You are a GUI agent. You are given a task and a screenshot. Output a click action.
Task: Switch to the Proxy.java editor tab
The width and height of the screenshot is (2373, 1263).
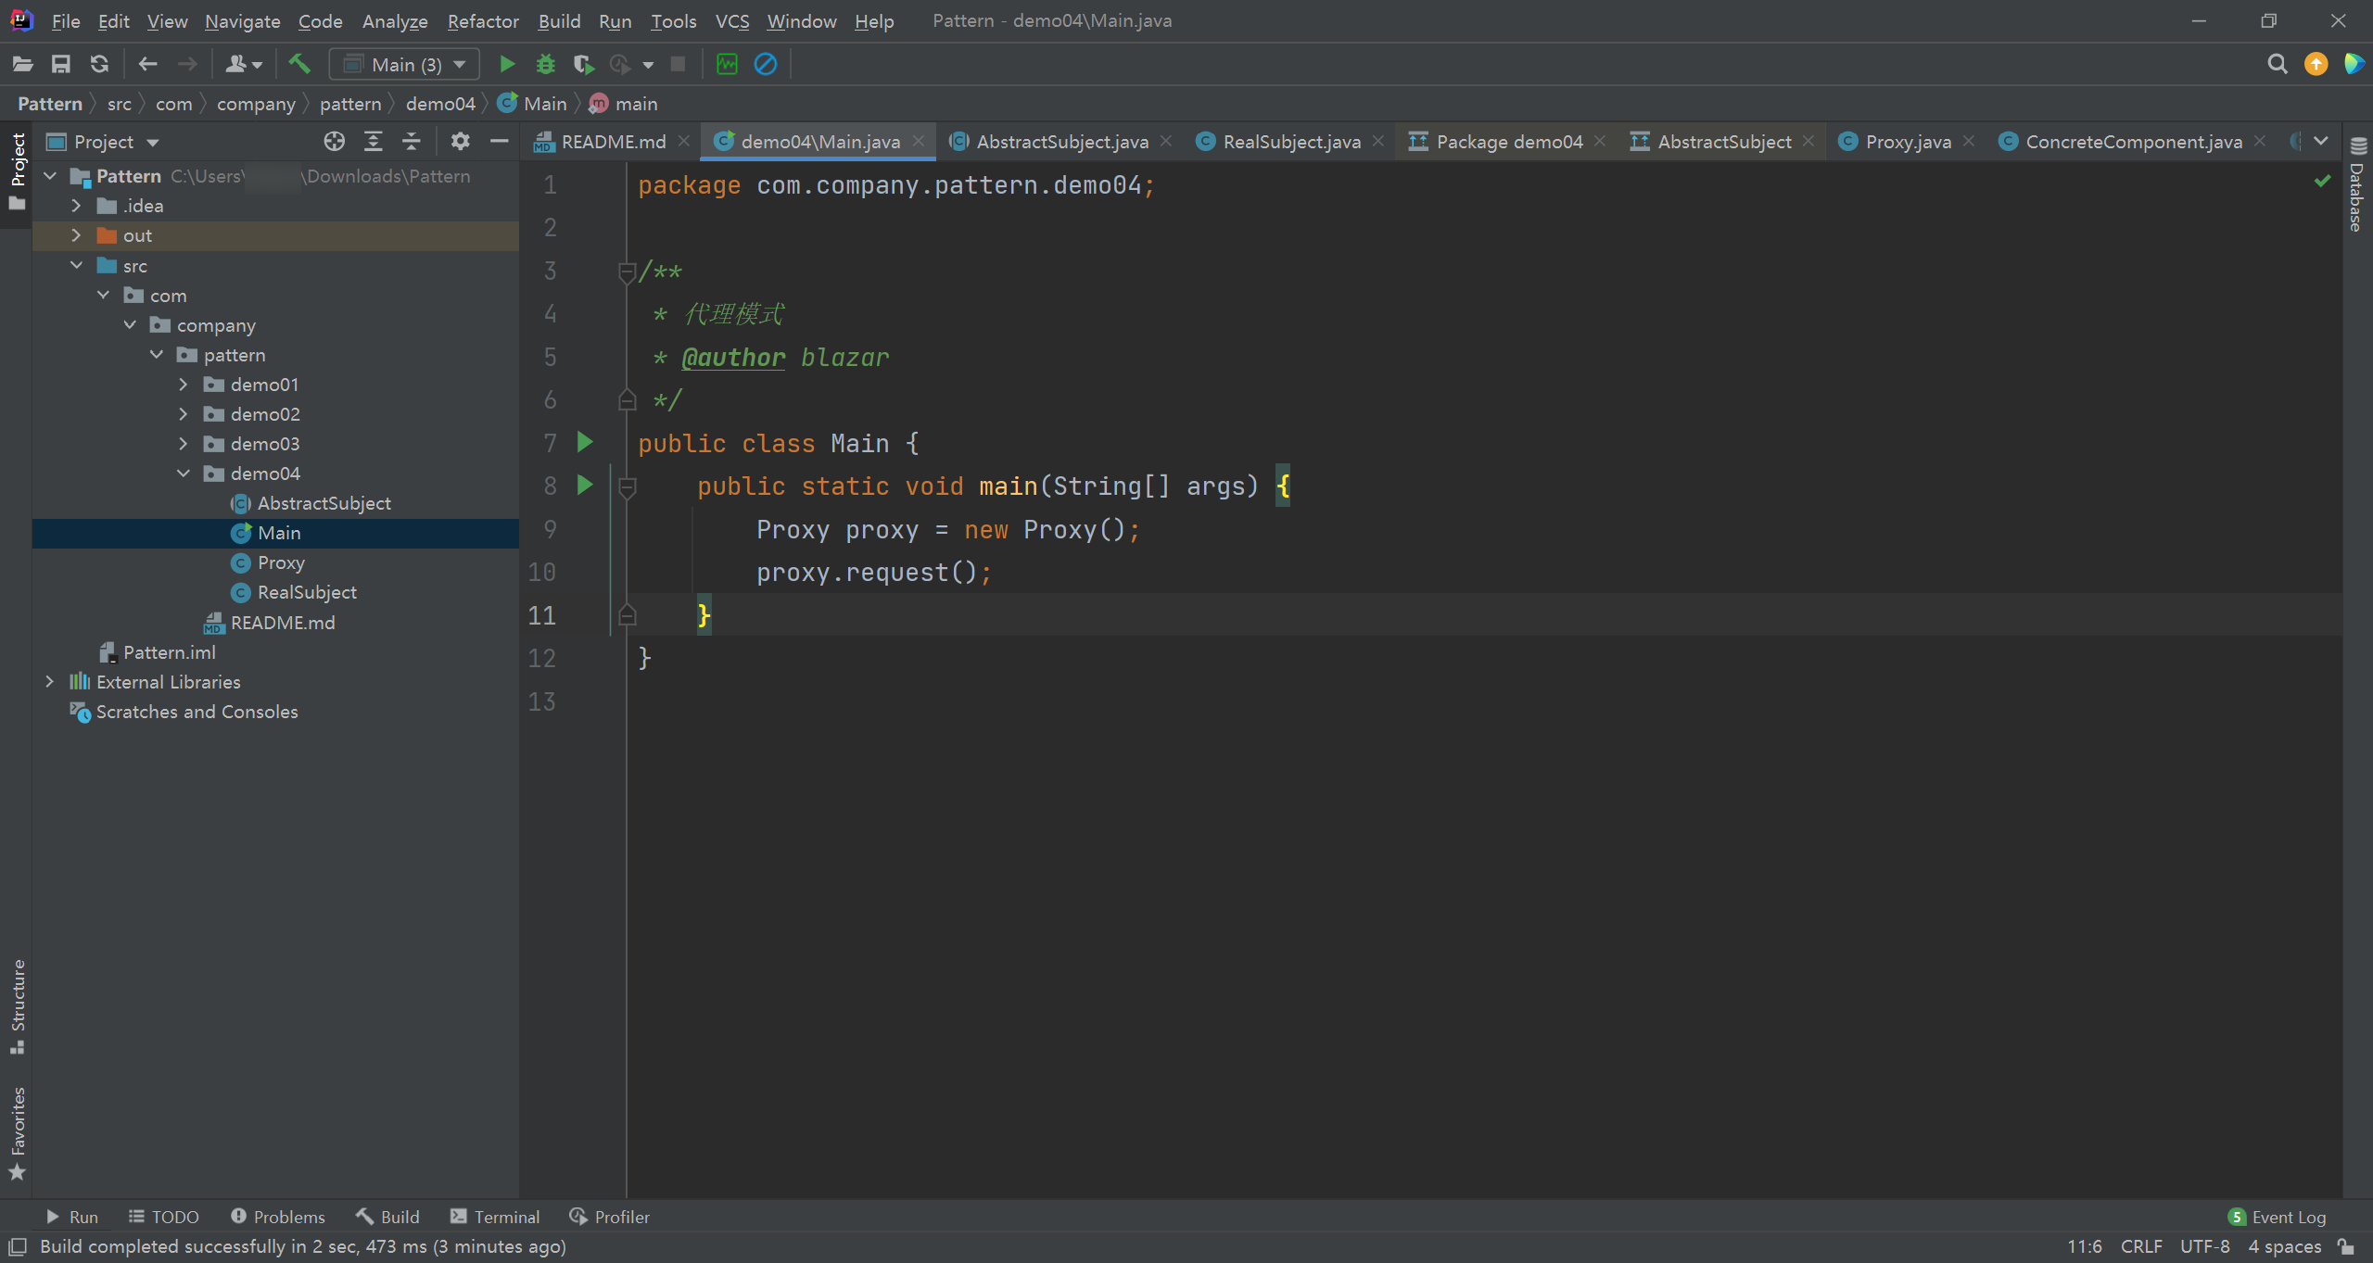1907,142
